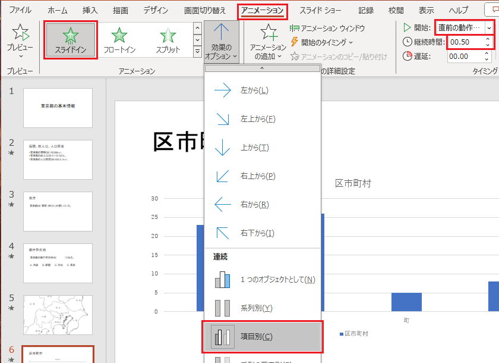The height and width of the screenshot is (363, 499).
Task: Select 'As One Object' sequence option
Action: pos(262,280)
